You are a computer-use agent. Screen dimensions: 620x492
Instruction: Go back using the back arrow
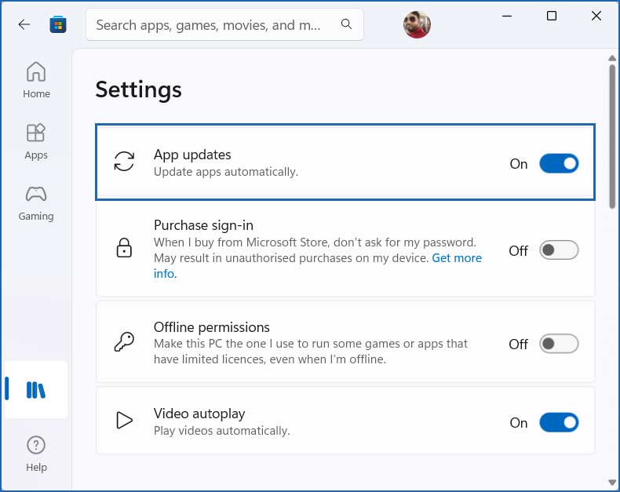[24, 24]
